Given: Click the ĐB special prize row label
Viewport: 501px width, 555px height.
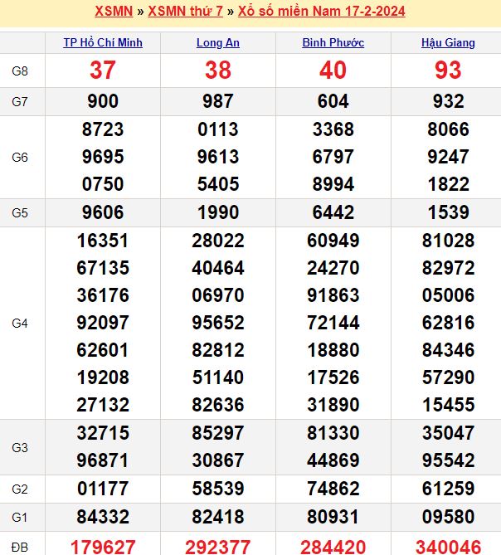Looking at the screenshot, I should pos(21,545).
